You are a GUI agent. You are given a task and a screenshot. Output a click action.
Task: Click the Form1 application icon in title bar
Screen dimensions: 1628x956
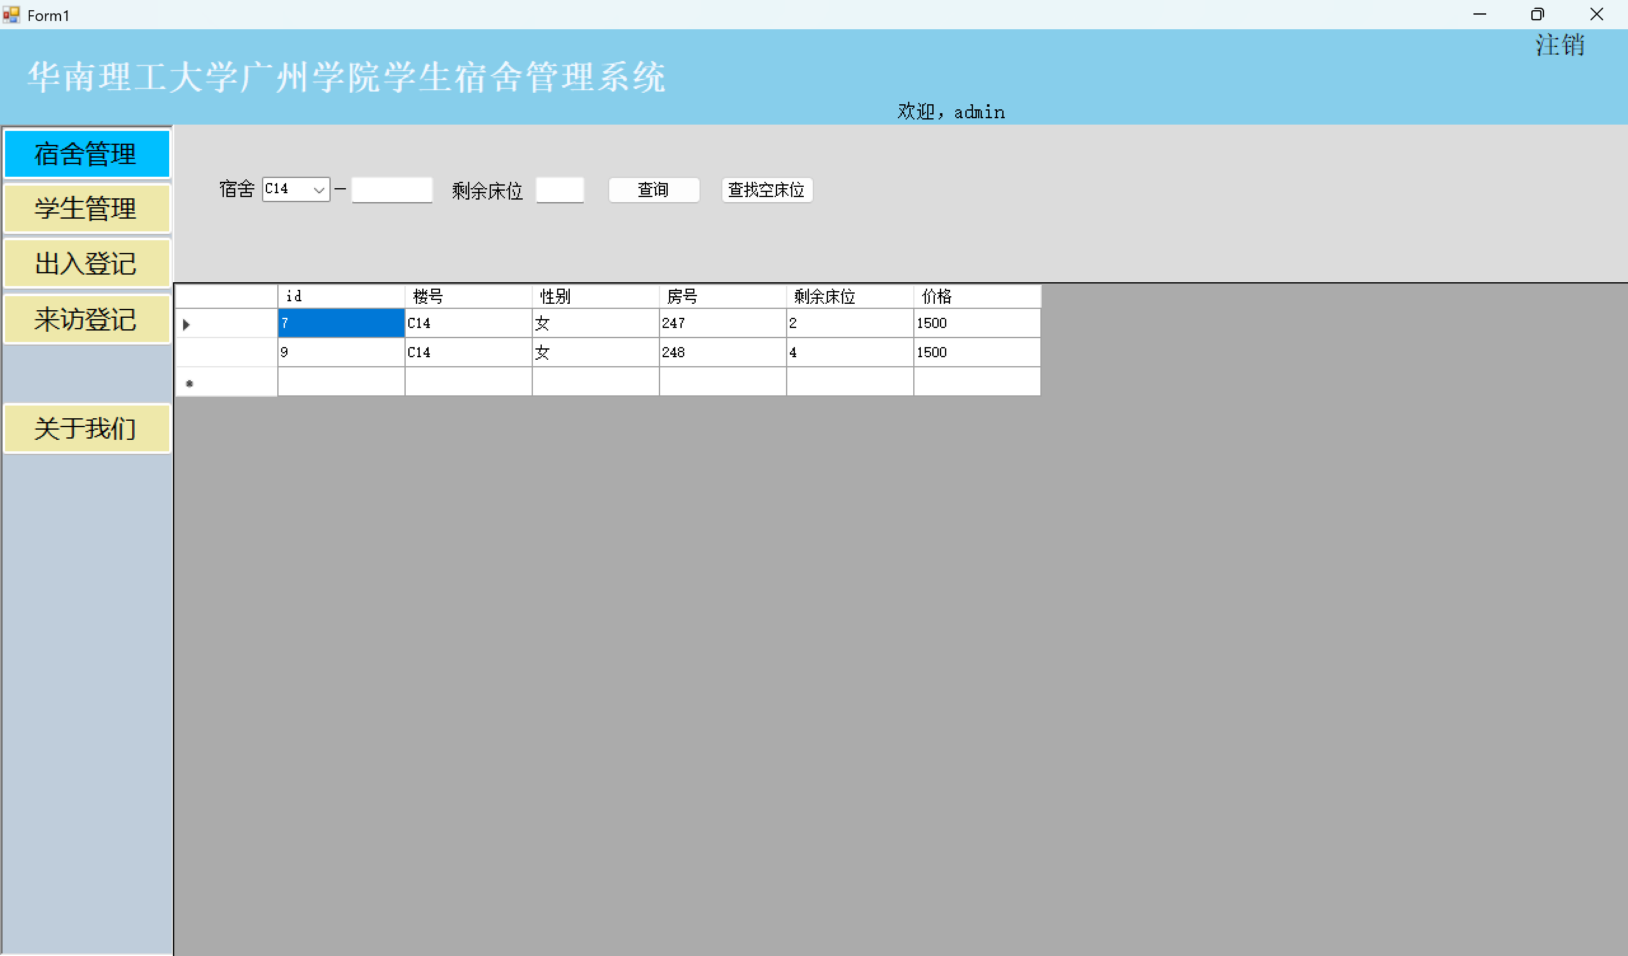(11, 14)
